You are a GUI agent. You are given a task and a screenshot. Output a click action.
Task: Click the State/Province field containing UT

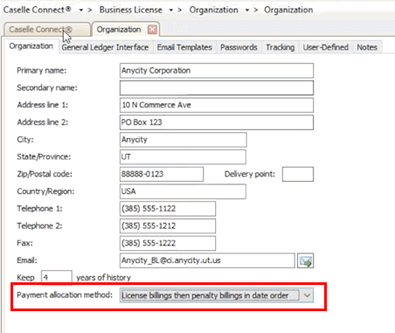(x=183, y=156)
